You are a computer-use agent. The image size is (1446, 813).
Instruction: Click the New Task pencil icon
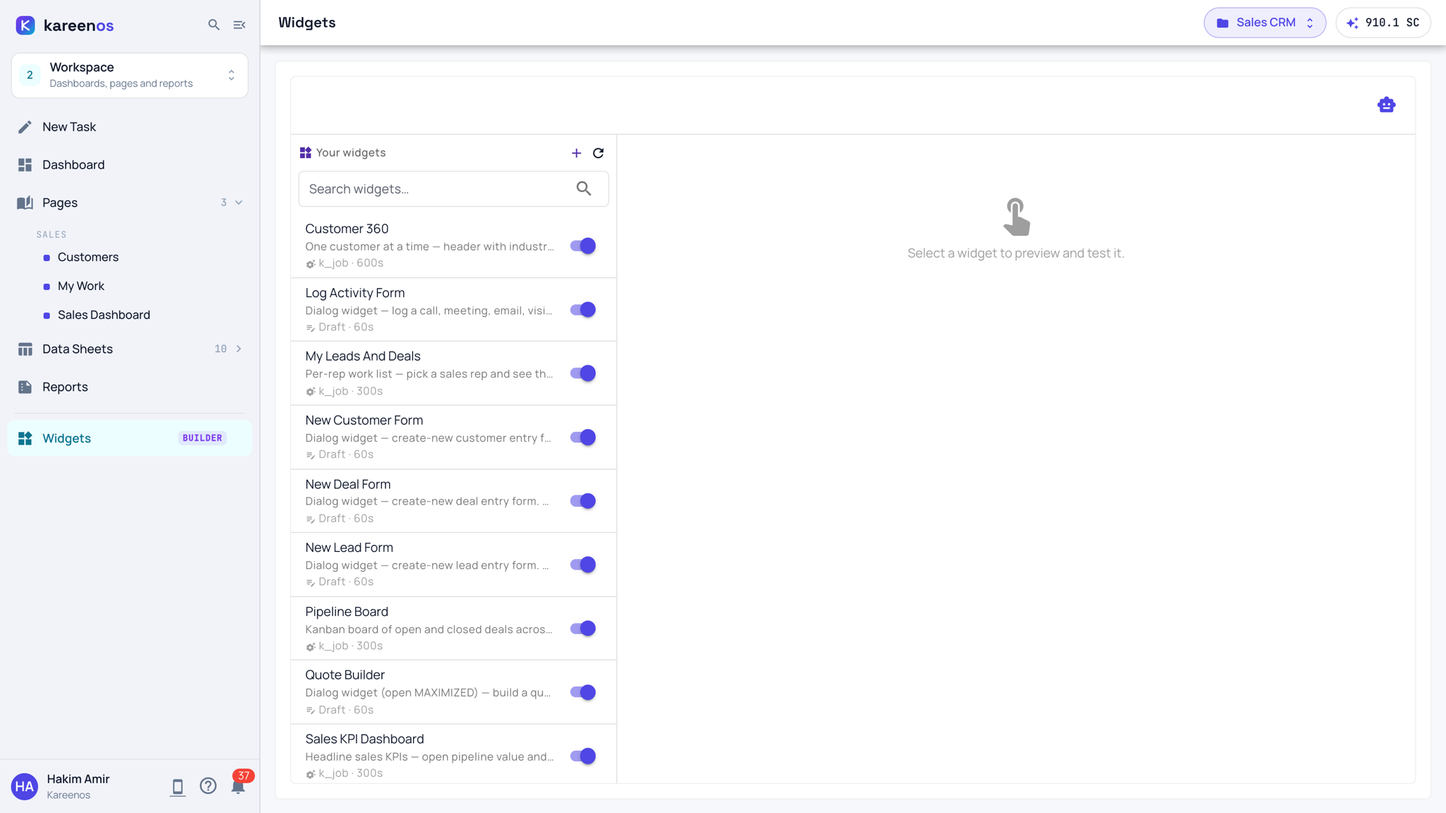tap(25, 127)
